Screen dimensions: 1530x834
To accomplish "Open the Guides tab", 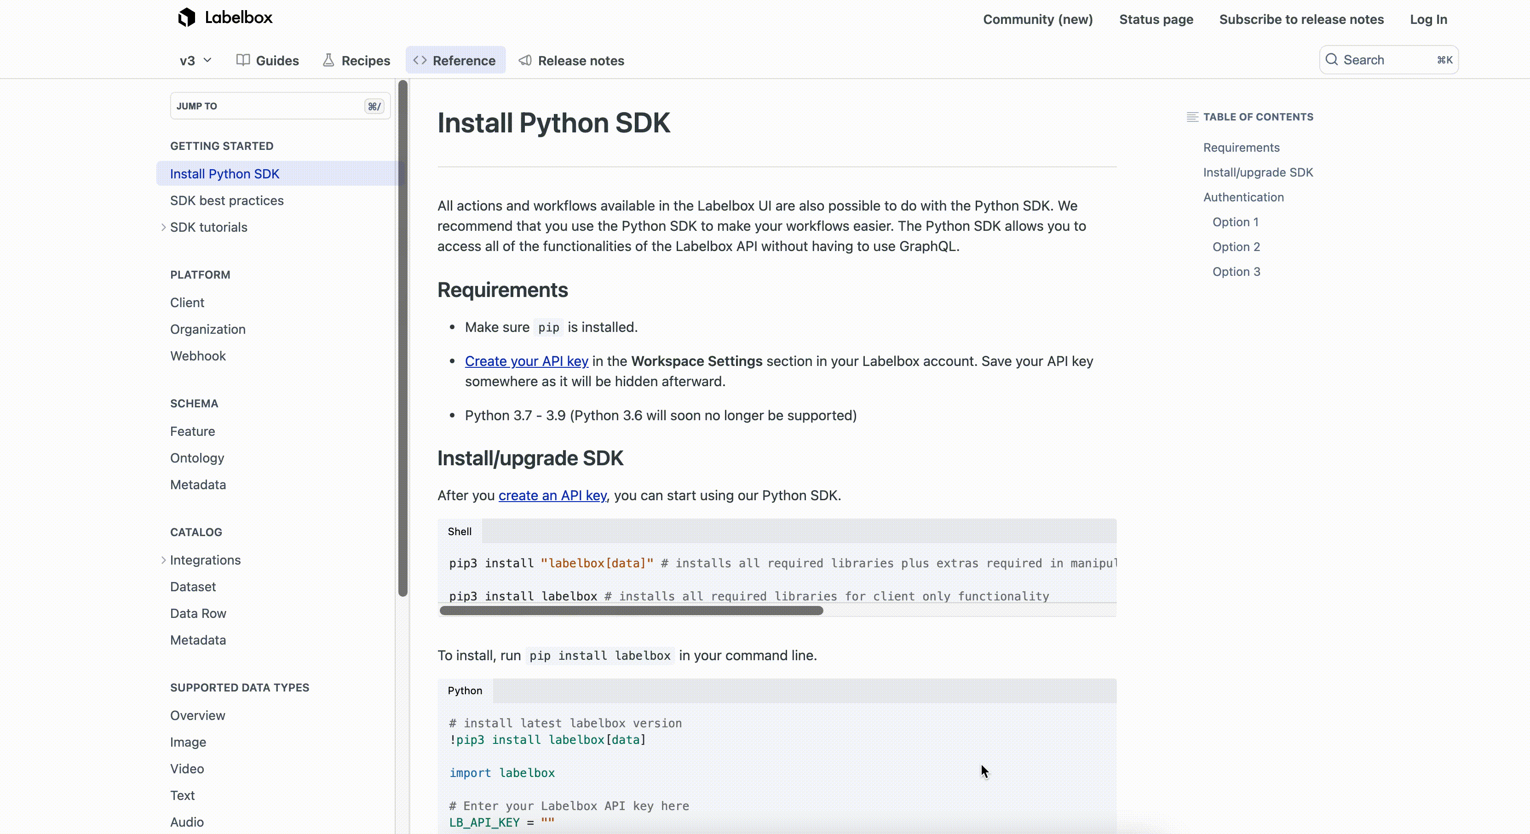I will [267, 61].
